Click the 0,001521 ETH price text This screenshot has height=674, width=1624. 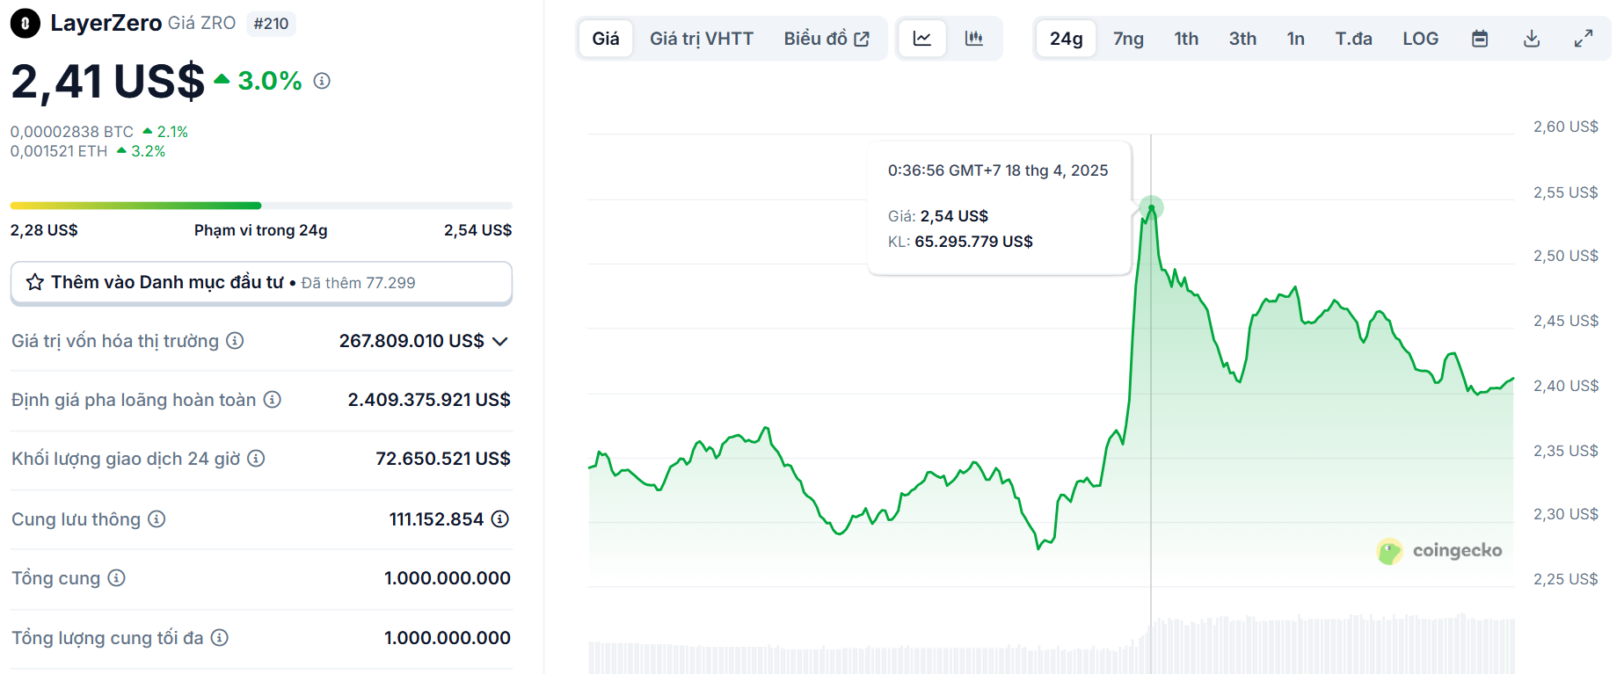59,151
